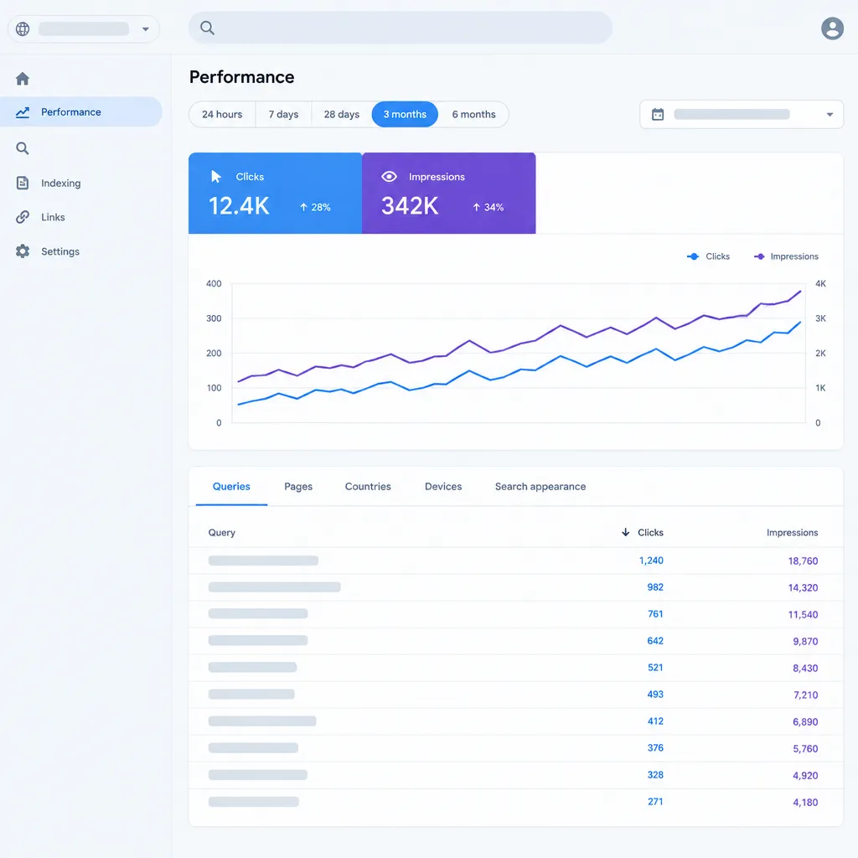Click the 412 clicks value

pos(655,721)
